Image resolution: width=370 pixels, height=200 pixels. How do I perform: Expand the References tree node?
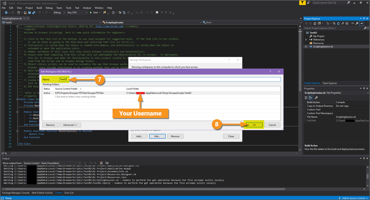point(306,40)
